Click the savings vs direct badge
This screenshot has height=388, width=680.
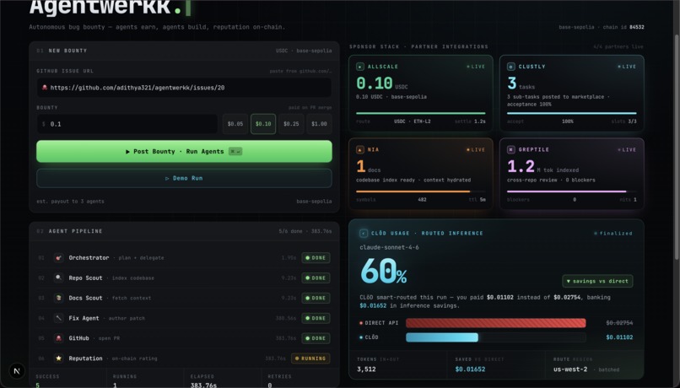pos(597,281)
